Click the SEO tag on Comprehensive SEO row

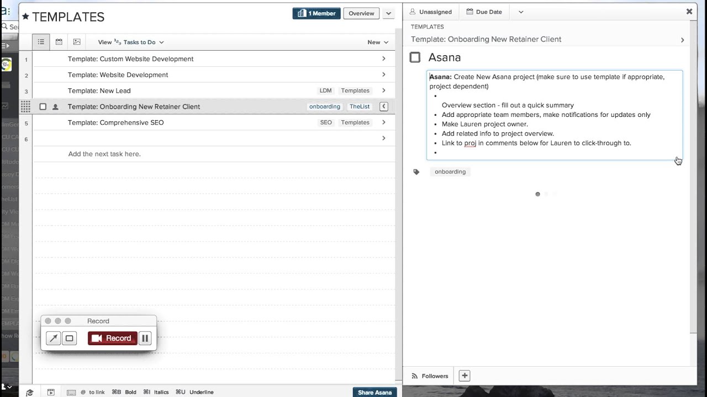tap(326, 122)
